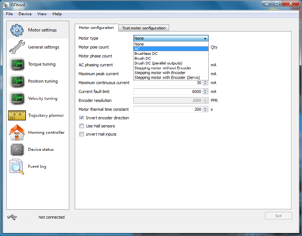Open Event log magnifier icon
The height and width of the screenshot is (236, 302).
[17, 167]
